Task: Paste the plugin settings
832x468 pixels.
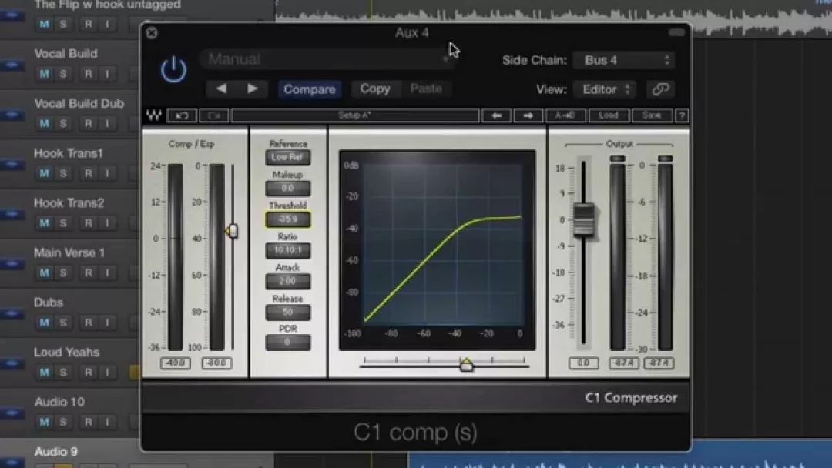Action: pos(426,89)
